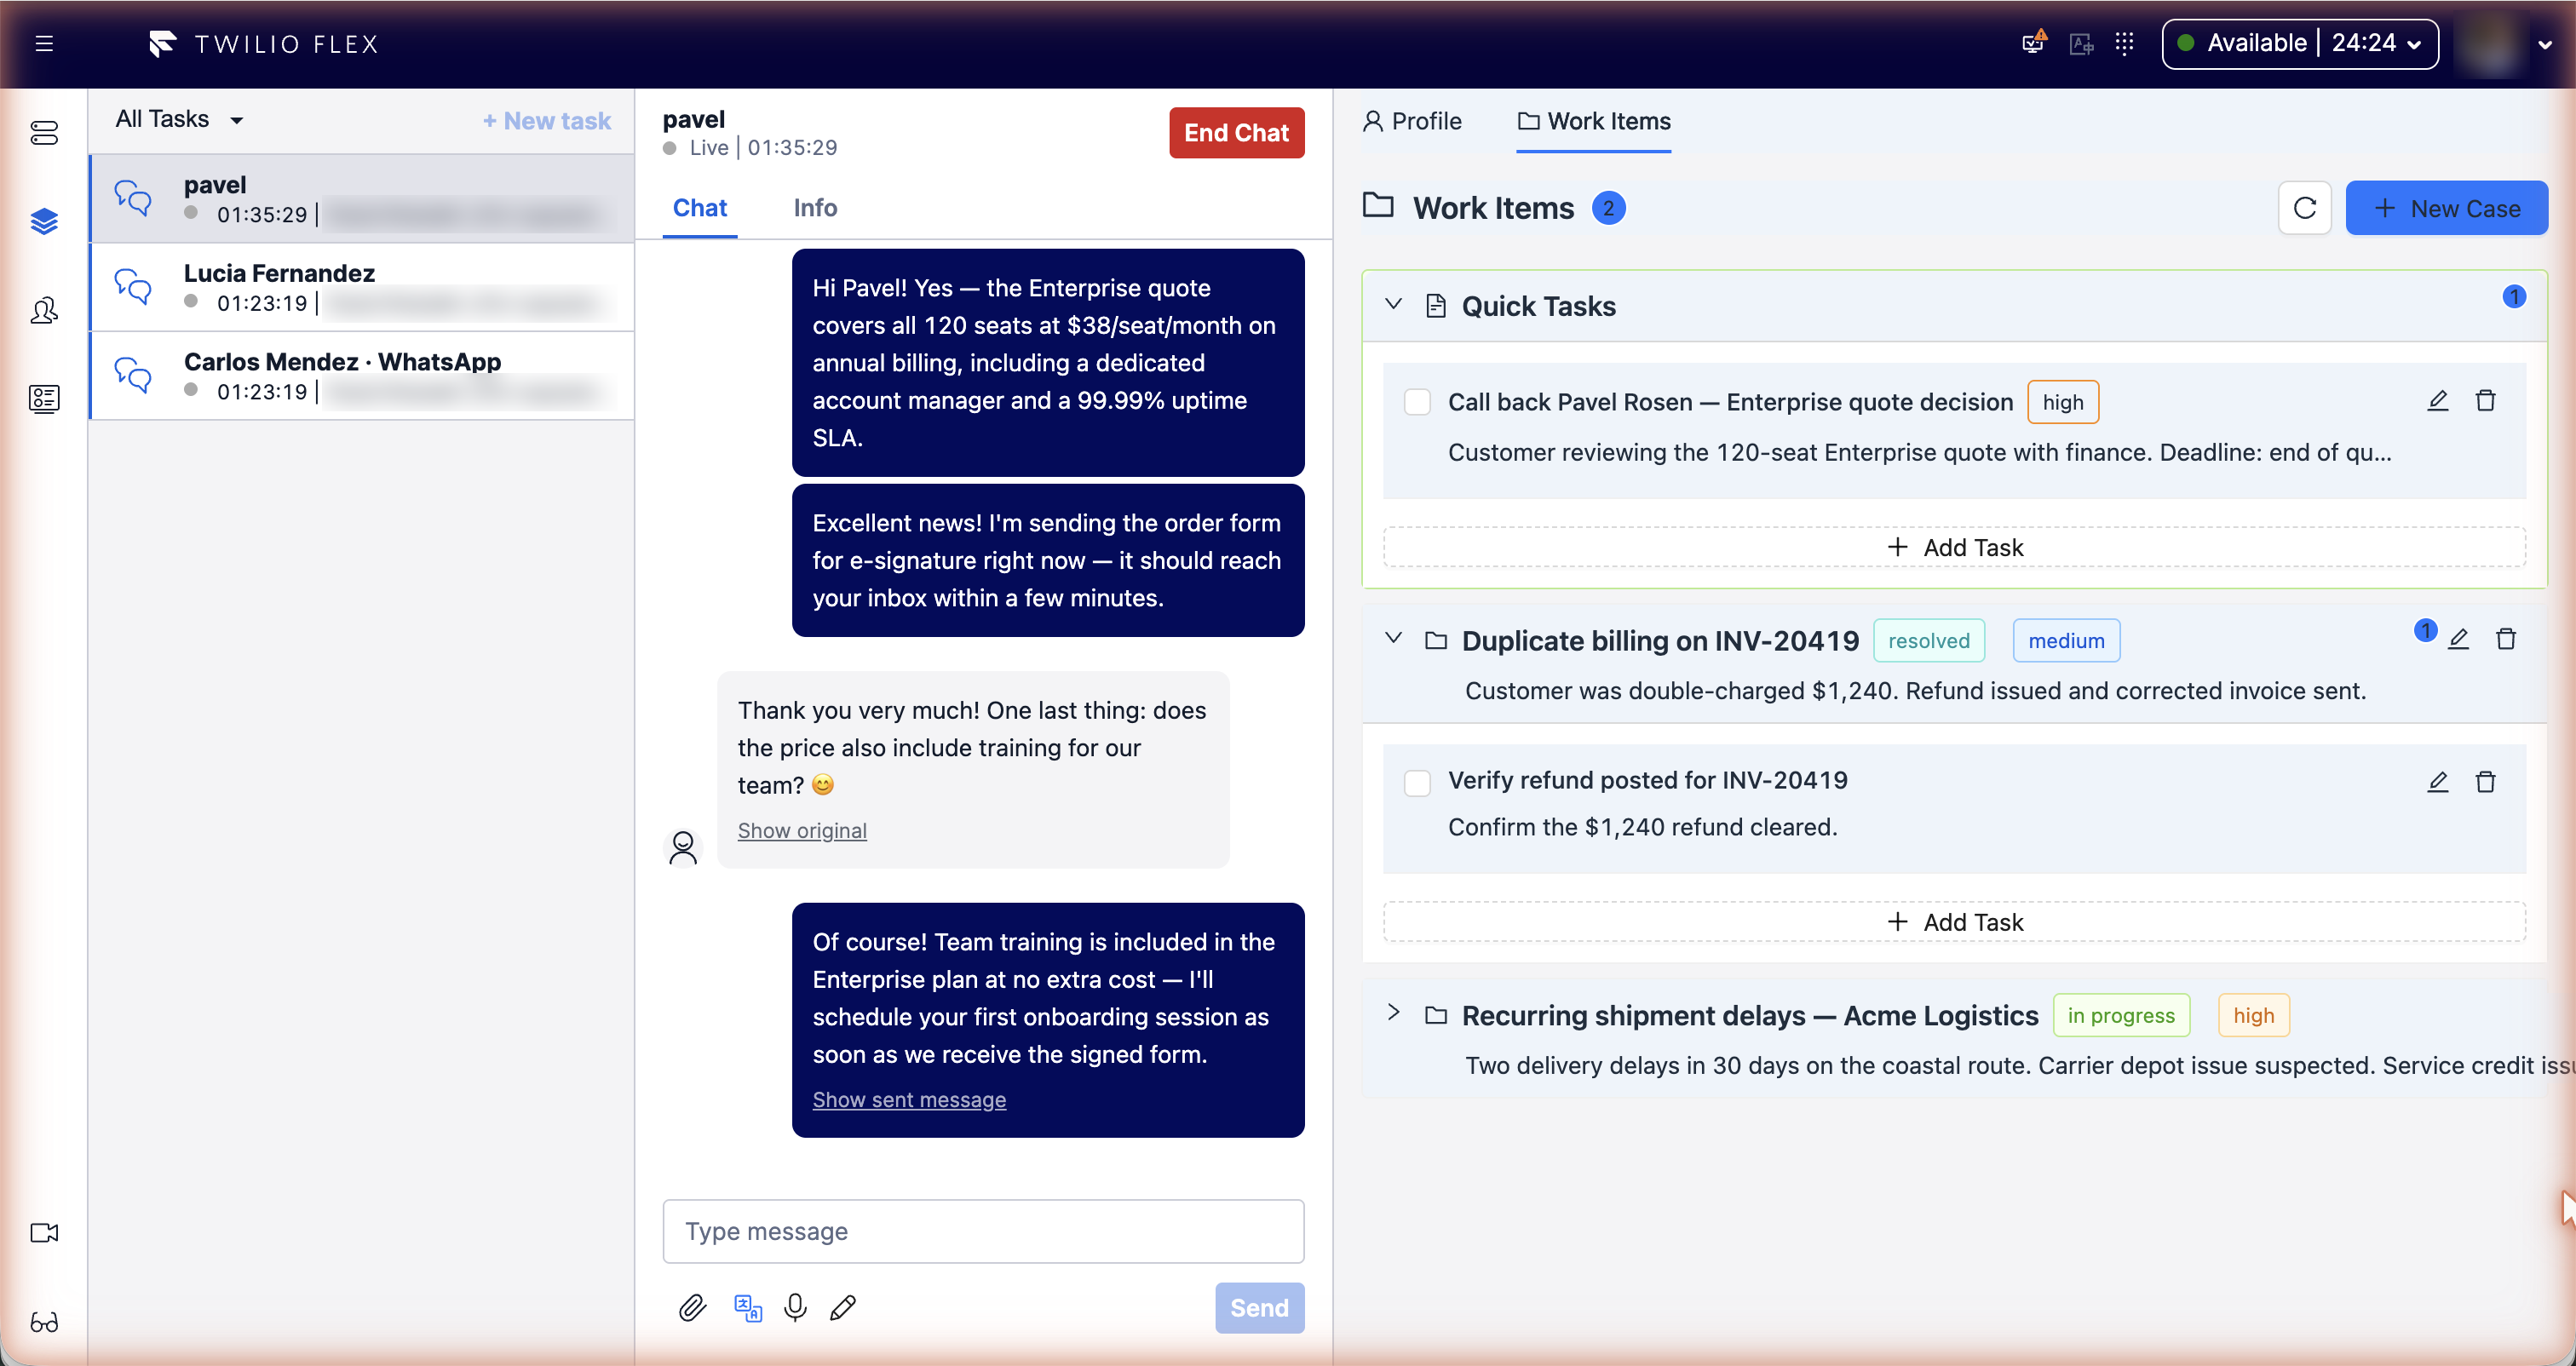Click the Show original link
This screenshot has width=2576, height=1366.
tap(802, 831)
